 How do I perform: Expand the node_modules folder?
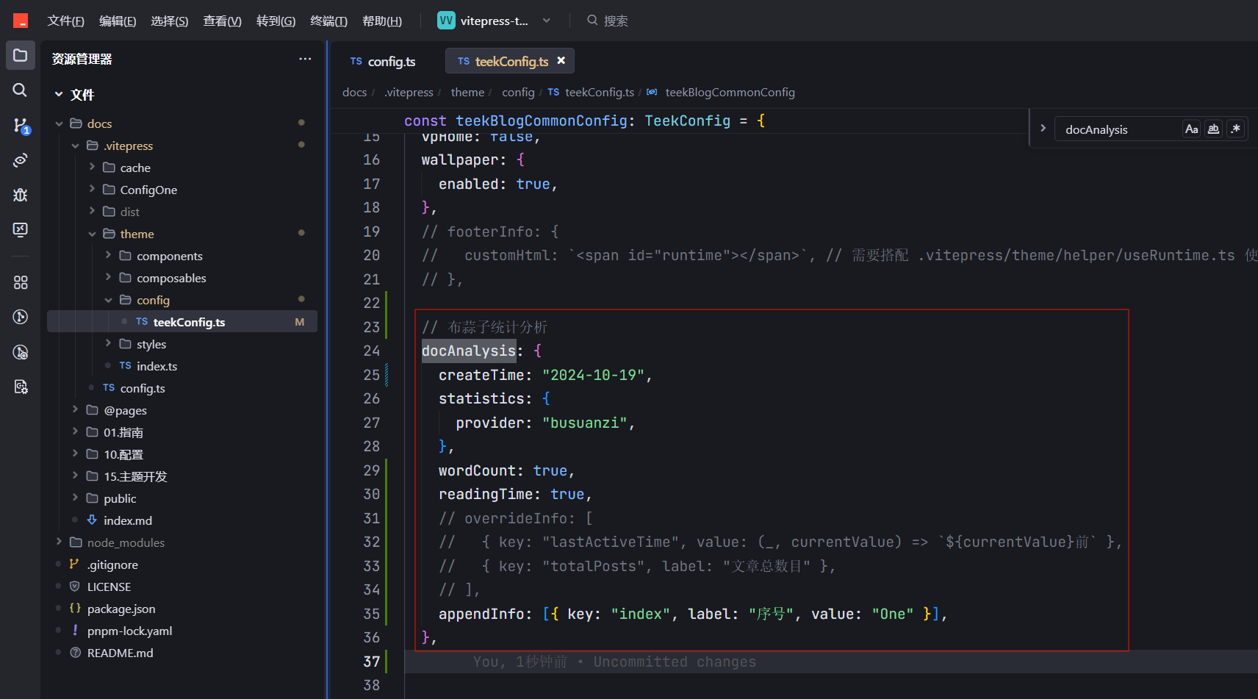click(x=59, y=542)
